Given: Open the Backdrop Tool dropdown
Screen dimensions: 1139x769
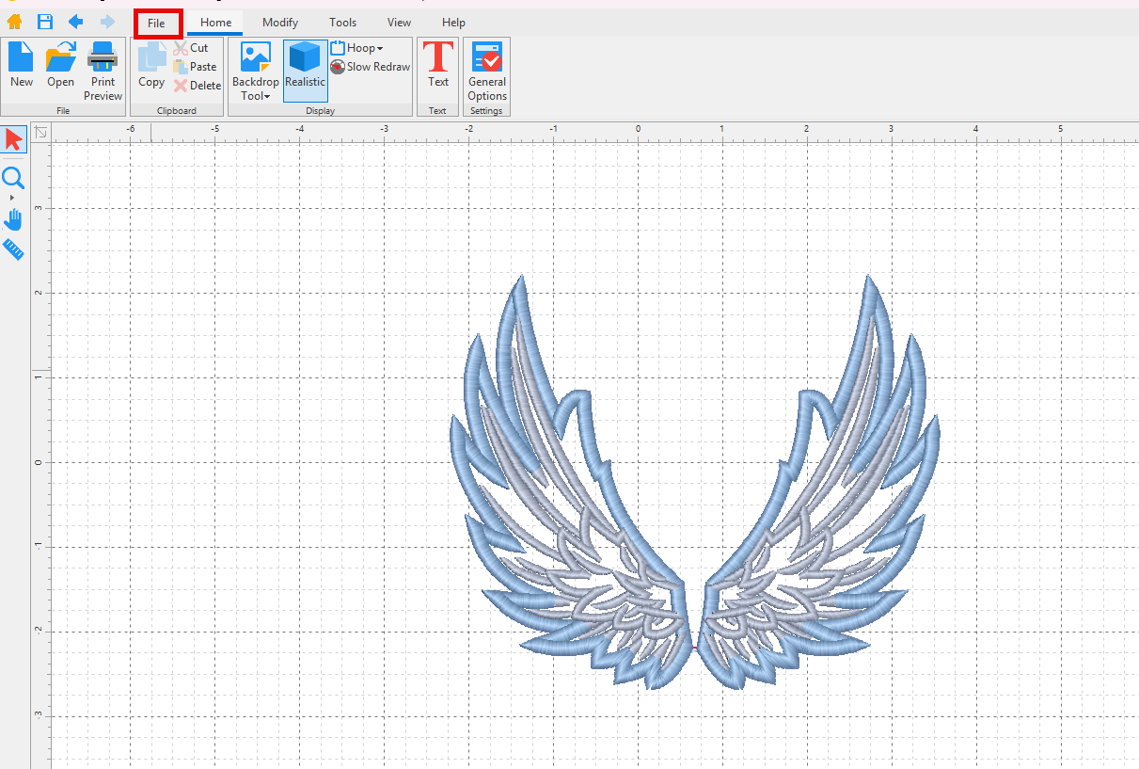Looking at the screenshot, I should click(255, 72).
